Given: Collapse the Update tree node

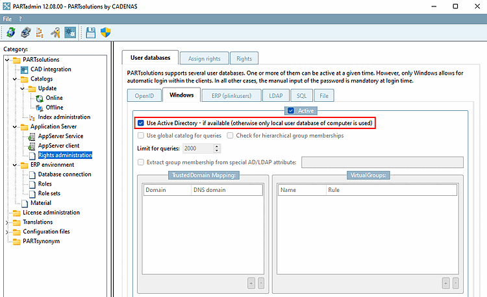Looking at the screenshot, I should pyautogui.click(x=22, y=89).
